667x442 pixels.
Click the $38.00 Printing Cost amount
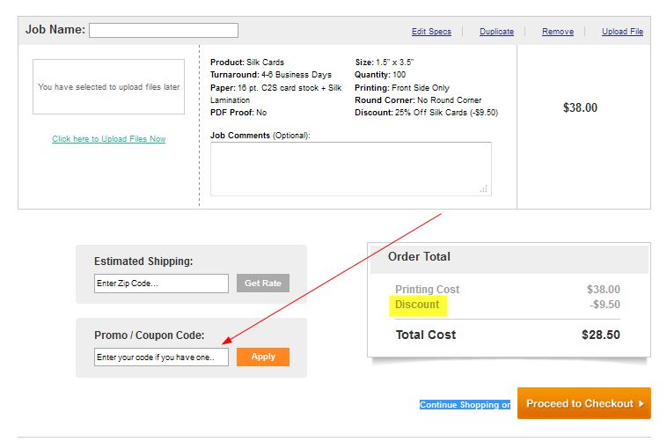604,290
